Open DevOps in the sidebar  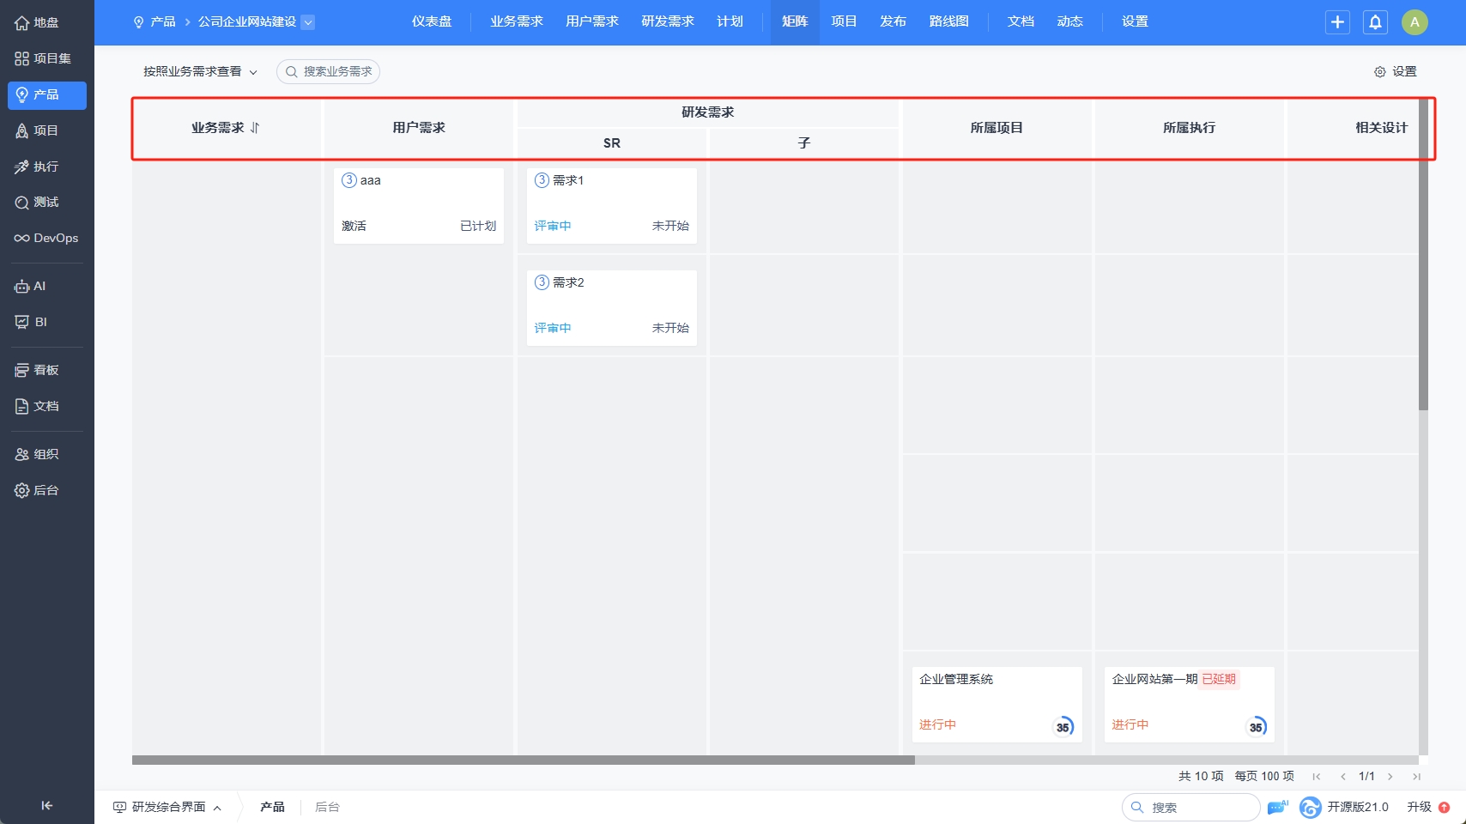click(46, 238)
